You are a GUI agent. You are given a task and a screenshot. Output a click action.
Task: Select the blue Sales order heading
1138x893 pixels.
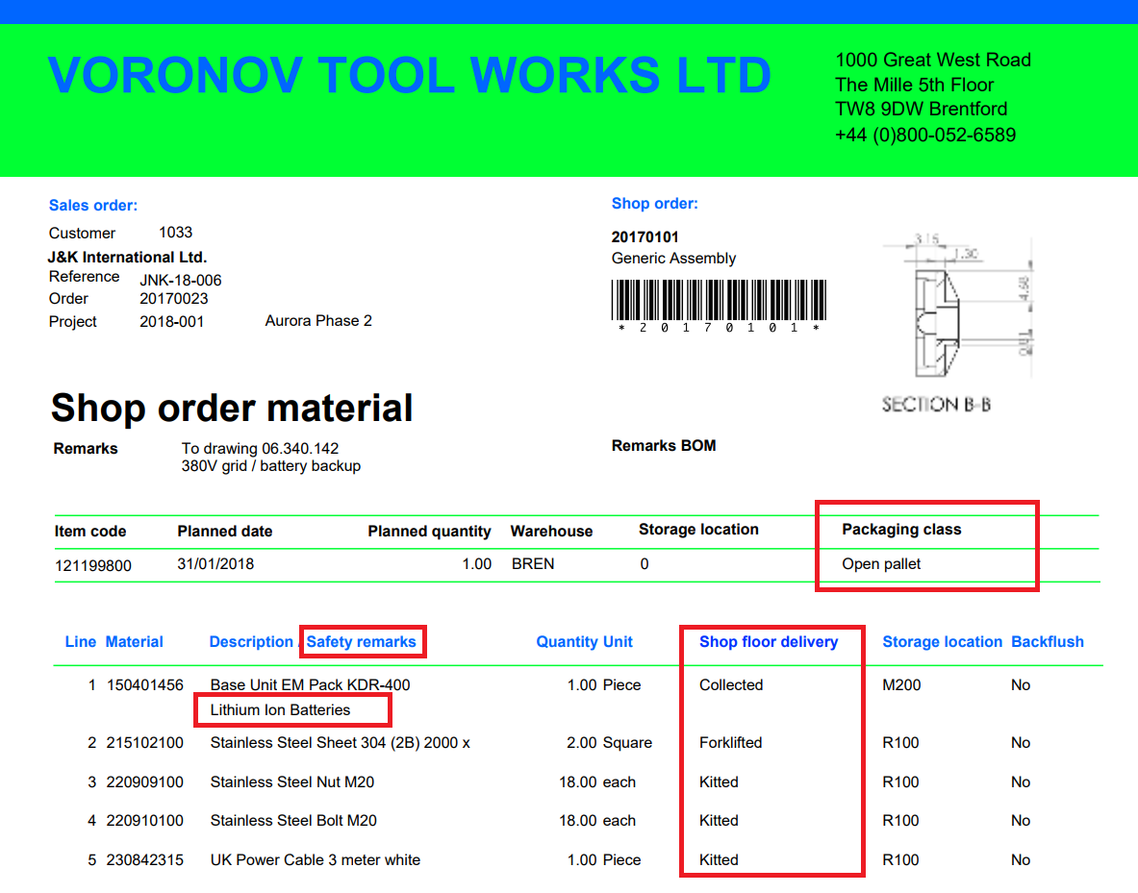(x=93, y=205)
